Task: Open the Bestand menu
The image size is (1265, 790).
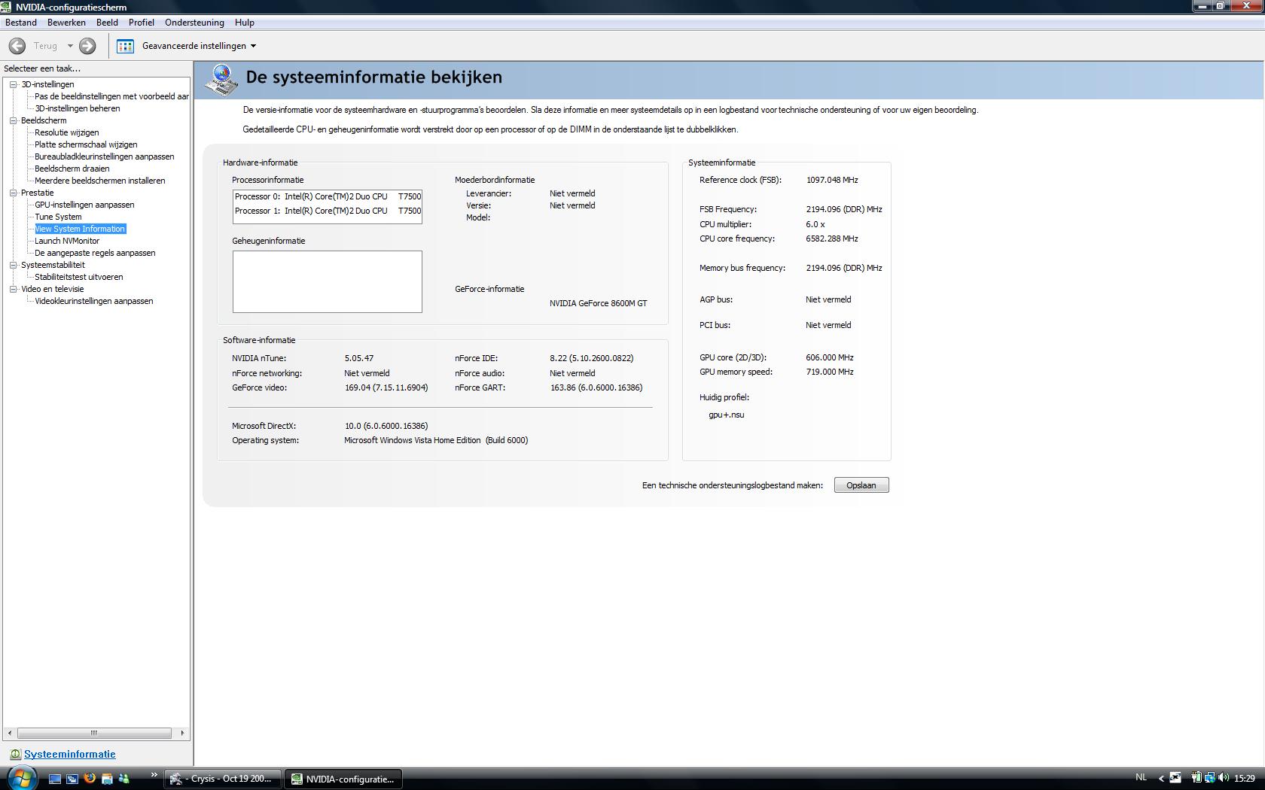Action: [21, 23]
